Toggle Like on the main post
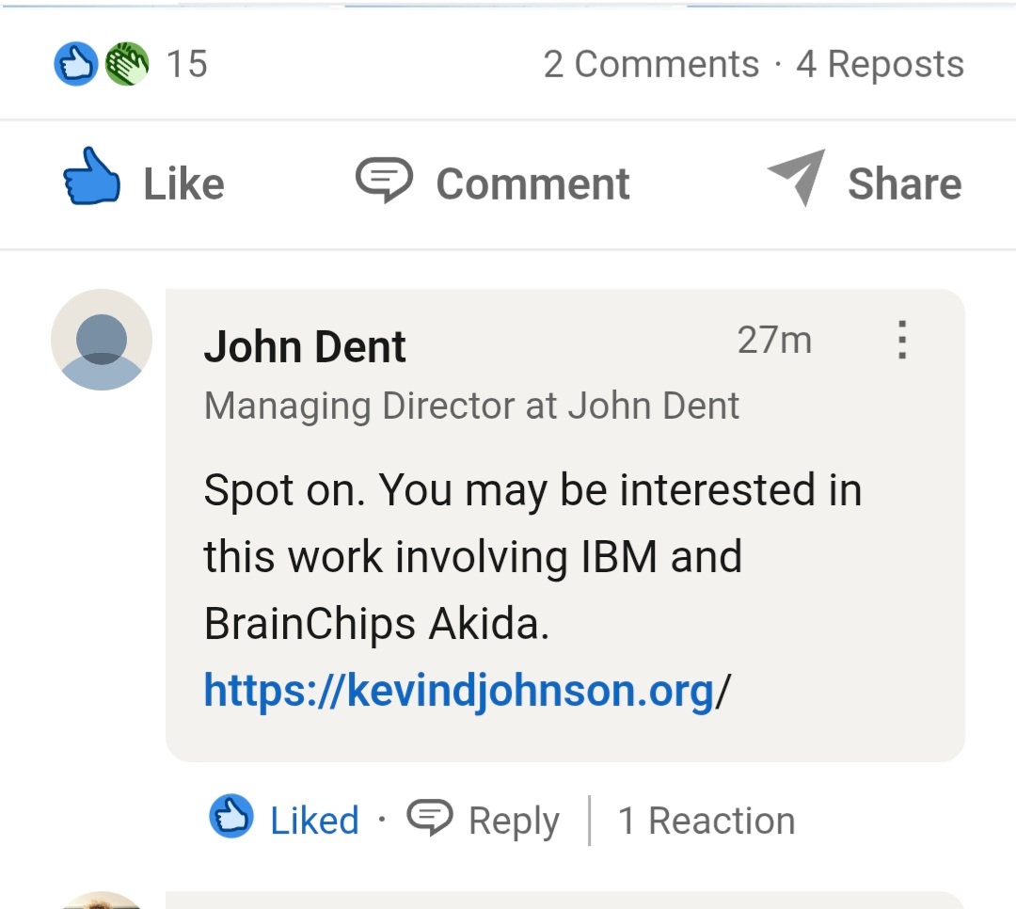The height and width of the screenshot is (909, 1016). [141, 182]
